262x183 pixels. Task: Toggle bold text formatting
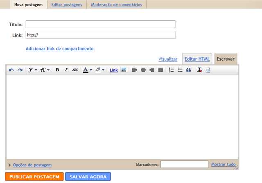pos(57,70)
